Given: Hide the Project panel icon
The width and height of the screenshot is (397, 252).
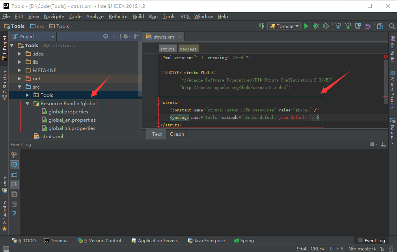Looking at the screenshot, I should pos(137,36).
